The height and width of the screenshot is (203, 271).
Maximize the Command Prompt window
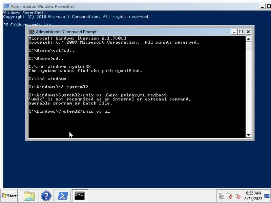click(241, 32)
